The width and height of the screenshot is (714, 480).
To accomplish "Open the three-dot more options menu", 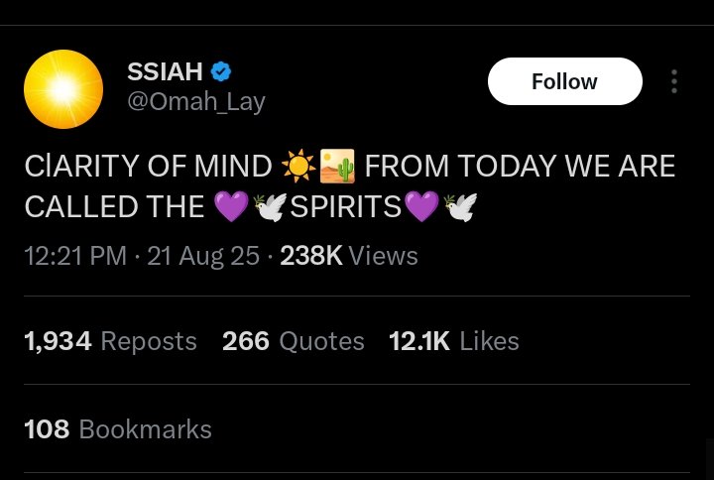I will click(x=674, y=81).
